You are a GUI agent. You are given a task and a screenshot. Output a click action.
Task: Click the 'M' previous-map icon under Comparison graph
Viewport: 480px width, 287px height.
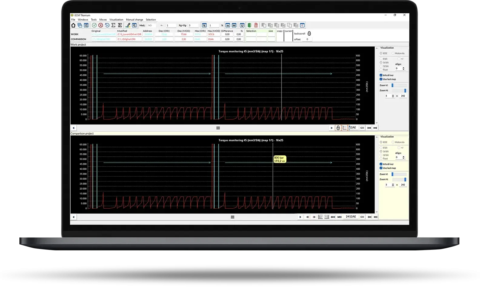coord(333,217)
